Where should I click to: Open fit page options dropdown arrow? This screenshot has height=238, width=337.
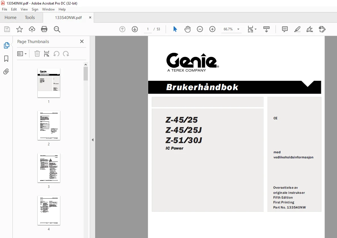click(x=255, y=29)
